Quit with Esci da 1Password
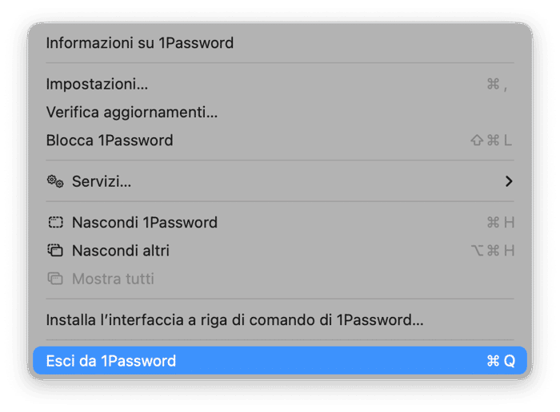Screen dimensions: 560x412 pos(111,361)
